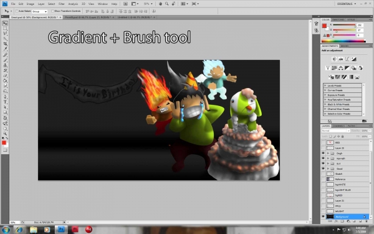Enable Show Transform Controls checkbox
The image size is (374, 234).
click(x=52, y=11)
